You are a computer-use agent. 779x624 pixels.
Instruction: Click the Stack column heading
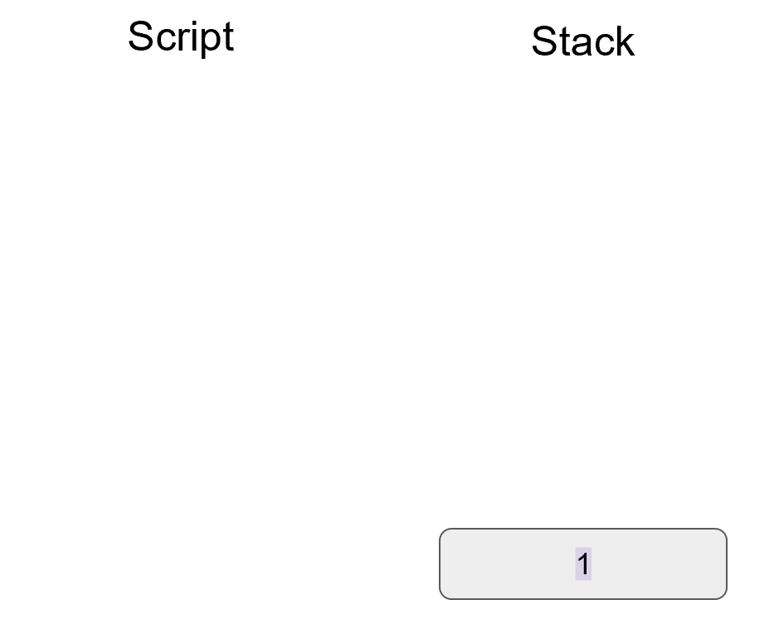click(582, 41)
